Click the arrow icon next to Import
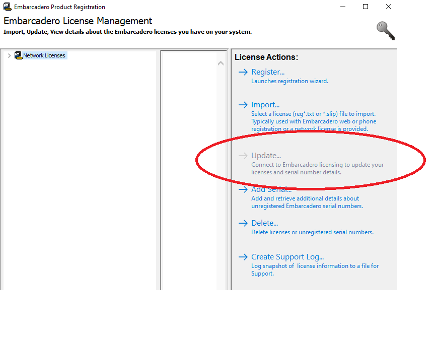The width and height of the screenshot is (438, 337). pyautogui.click(x=243, y=105)
